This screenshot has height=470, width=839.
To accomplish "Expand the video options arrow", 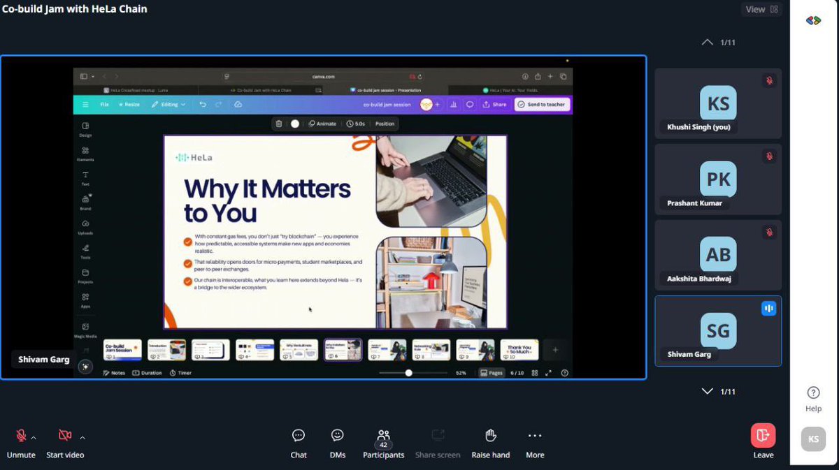I will tap(83, 438).
